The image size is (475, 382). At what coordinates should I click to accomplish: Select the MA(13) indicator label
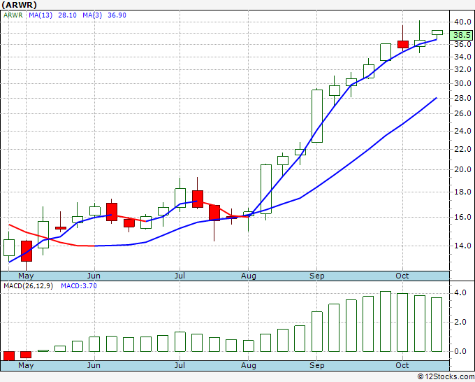click(41, 15)
